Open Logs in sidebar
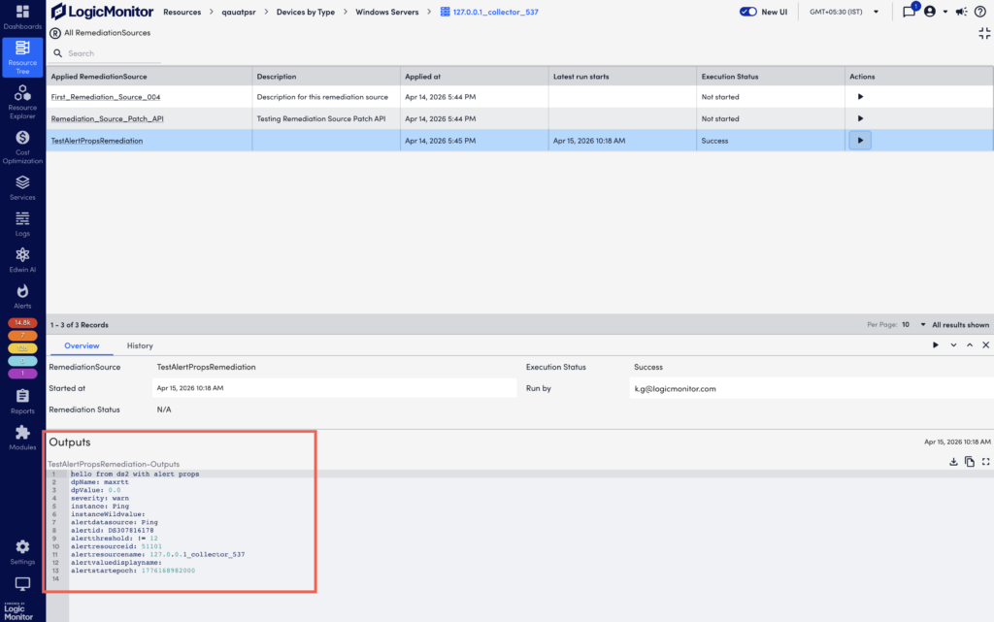994x622 pixels. point(22,224)
